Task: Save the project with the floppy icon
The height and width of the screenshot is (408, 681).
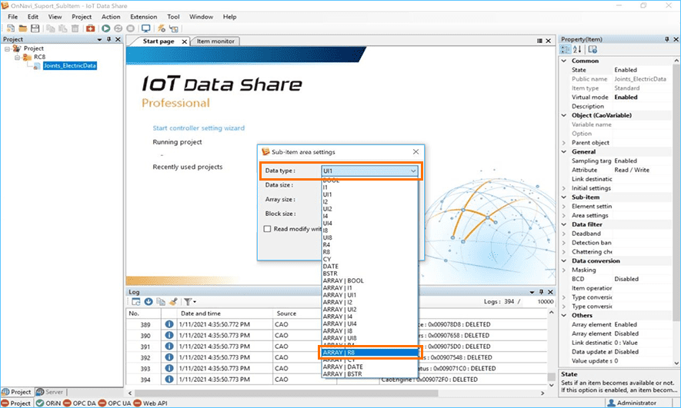Action: (35, 28)
